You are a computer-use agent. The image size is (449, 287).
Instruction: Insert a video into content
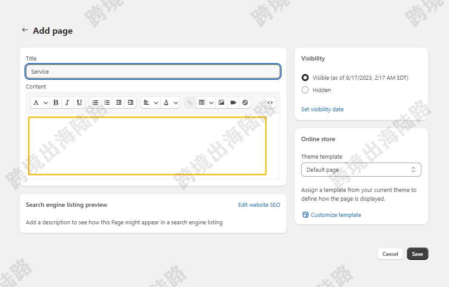pyautogui.click(x=233, y=103)
